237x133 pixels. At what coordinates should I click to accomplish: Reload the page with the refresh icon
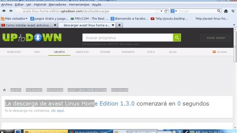166,11
